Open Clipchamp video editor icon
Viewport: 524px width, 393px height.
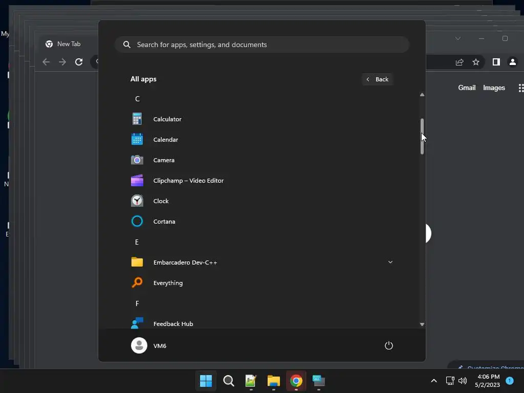pyautogui.click(x=137, y=181)
